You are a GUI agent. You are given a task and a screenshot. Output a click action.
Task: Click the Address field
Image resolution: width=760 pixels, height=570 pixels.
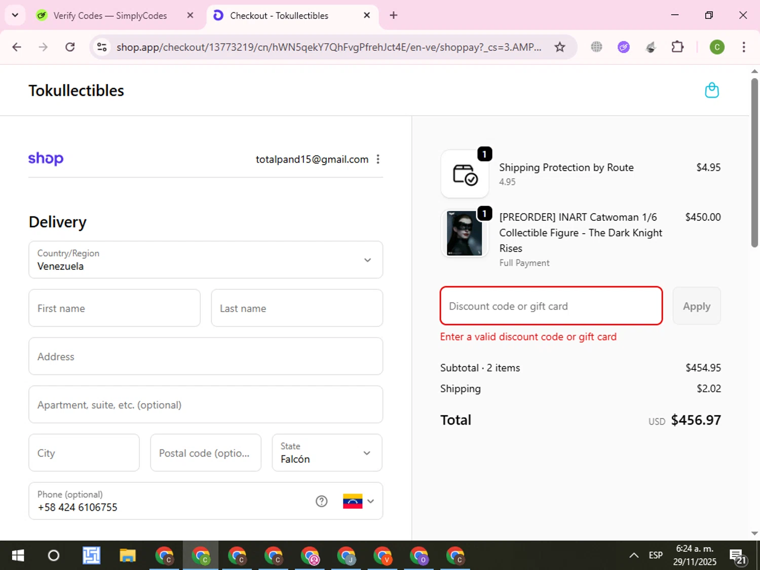(x=206, y=356)
